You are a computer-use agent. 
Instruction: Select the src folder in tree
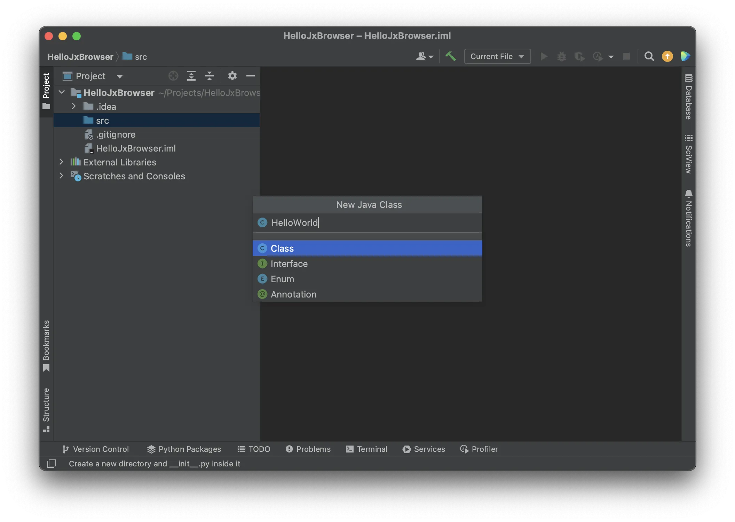[157, 121]
